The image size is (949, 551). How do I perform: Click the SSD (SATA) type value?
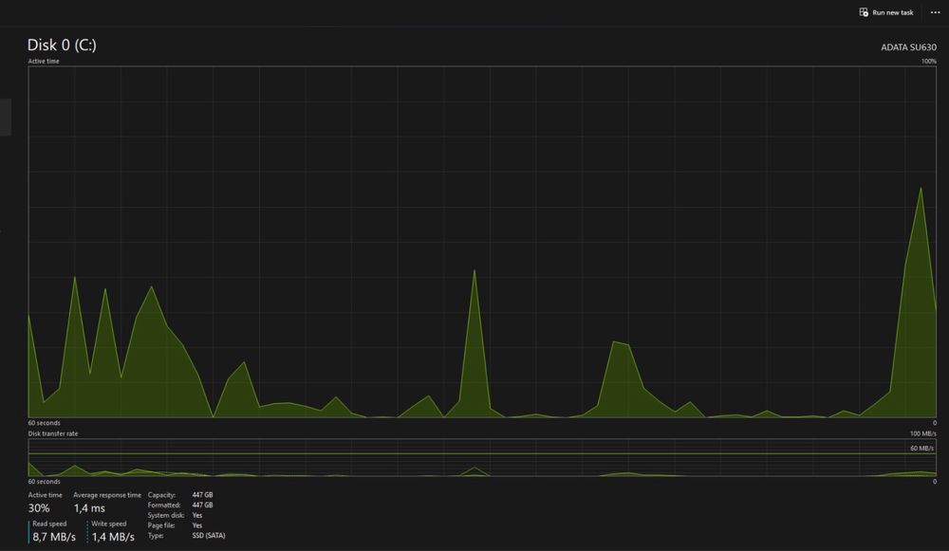click(208, 535)
